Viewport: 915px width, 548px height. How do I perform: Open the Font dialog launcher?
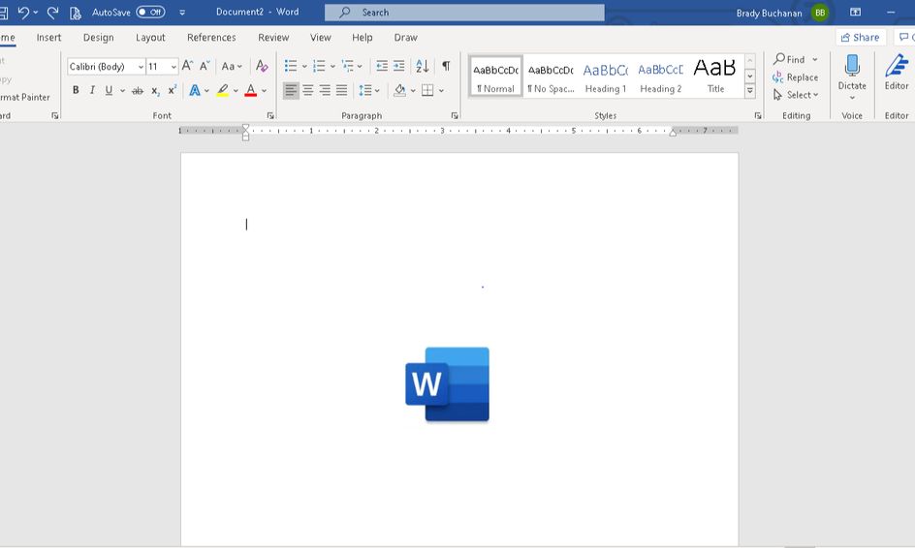click(270, 115)
